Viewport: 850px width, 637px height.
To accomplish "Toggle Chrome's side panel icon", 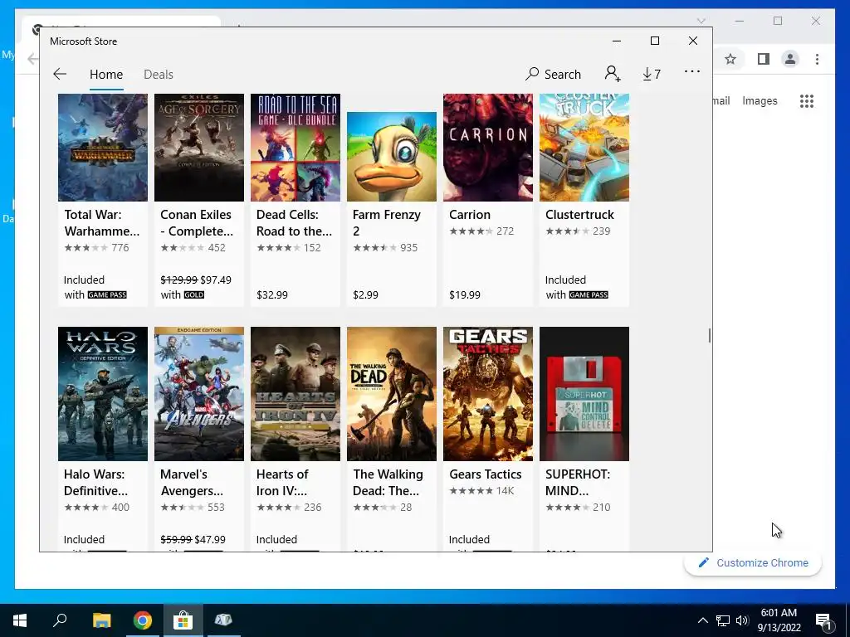I will 764,59.
